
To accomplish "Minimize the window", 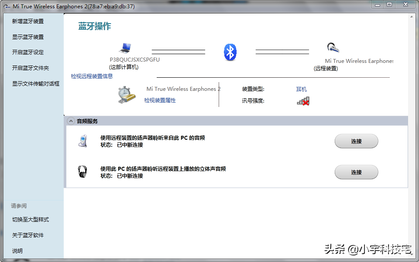I will [378, 4].
